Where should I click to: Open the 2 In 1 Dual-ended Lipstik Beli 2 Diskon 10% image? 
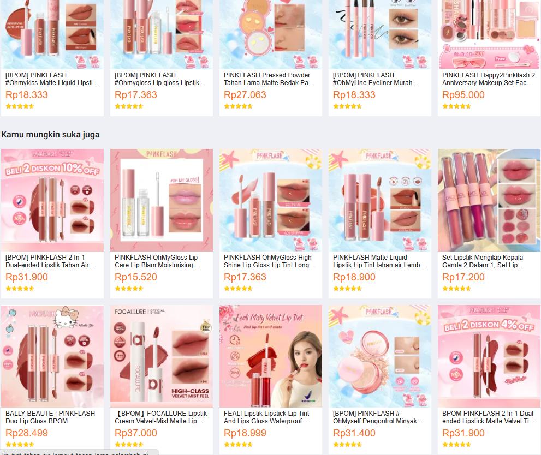pos(52,200)
